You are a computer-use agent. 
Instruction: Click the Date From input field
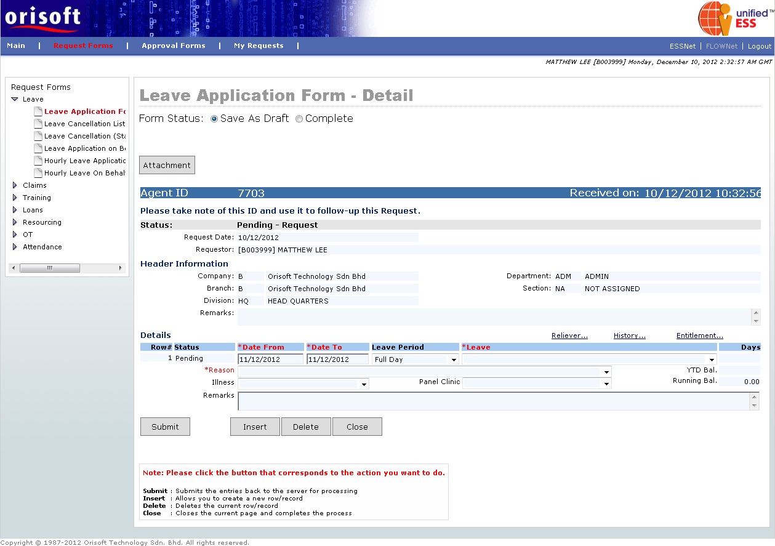271,359
